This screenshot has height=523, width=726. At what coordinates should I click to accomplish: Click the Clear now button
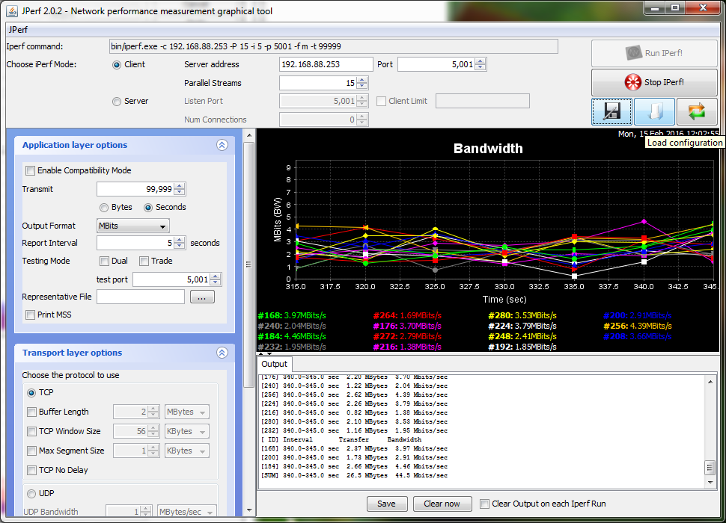(x=442, y=504)
